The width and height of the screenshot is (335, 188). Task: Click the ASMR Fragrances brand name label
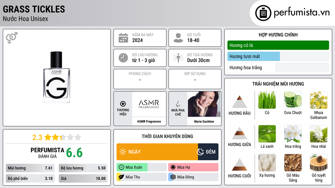click(x=149, y=121)
